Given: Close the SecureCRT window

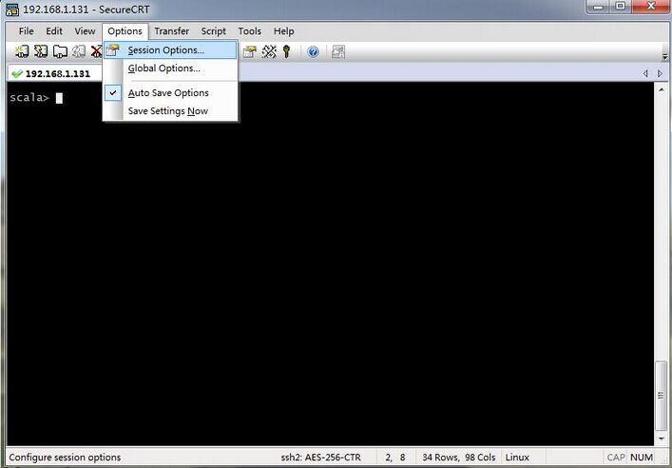Looking at the screenshot, I should point(650,7).
